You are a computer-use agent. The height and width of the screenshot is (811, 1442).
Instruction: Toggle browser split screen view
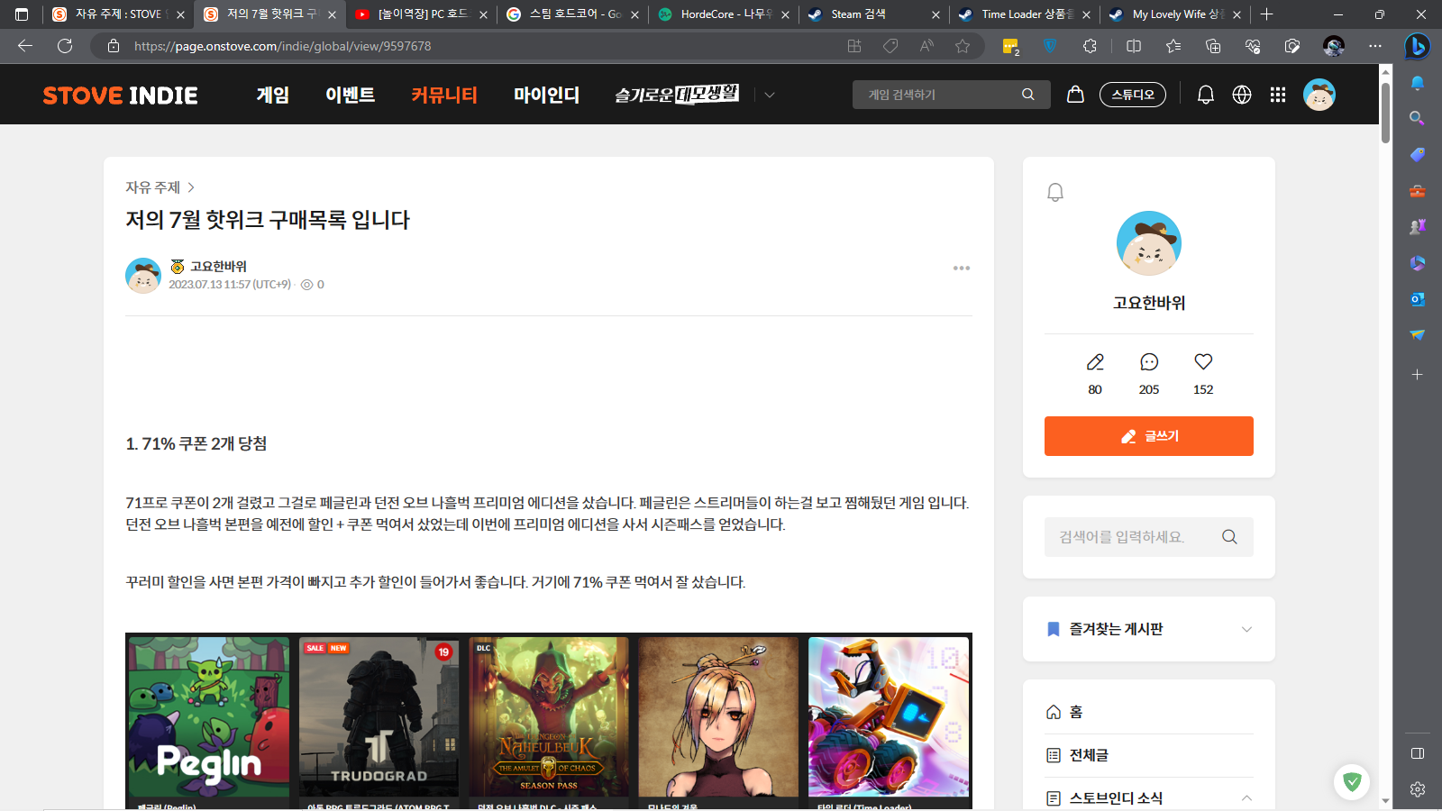click(x=1134, y=46)
